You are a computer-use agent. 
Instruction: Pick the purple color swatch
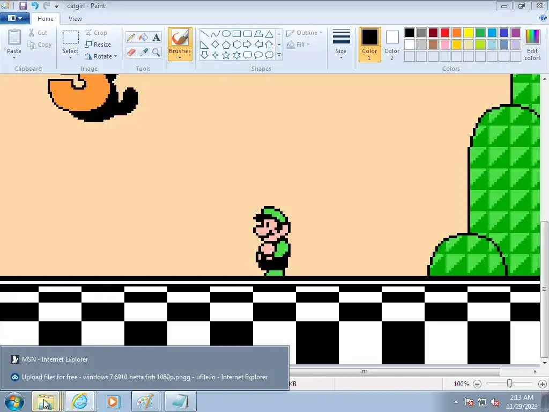(516, 33)
